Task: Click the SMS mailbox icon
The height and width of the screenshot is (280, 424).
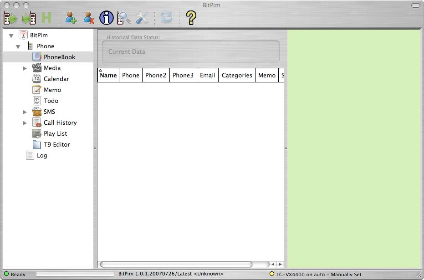Action: coord(37,112)
